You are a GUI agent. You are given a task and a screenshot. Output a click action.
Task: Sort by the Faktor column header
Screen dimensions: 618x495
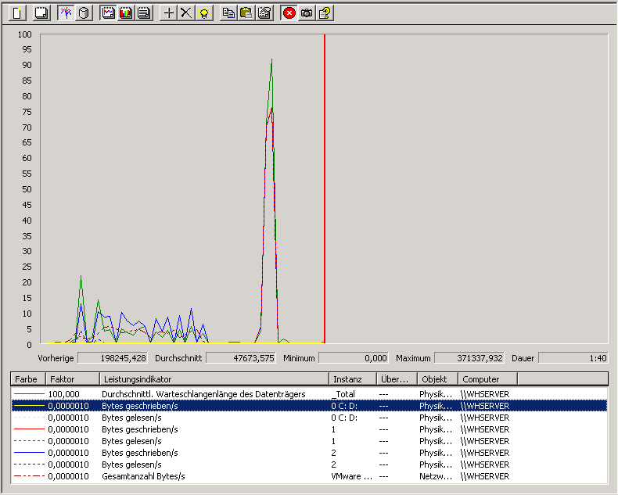tap(73, 379)
